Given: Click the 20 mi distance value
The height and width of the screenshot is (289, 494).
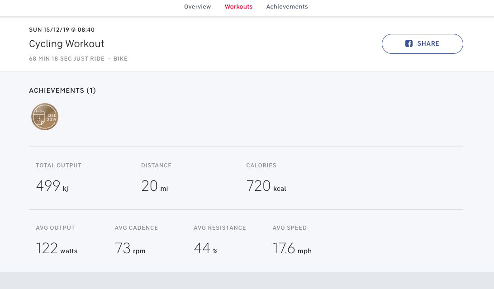Looking at the screenshot, I should (x=154, y=186).
